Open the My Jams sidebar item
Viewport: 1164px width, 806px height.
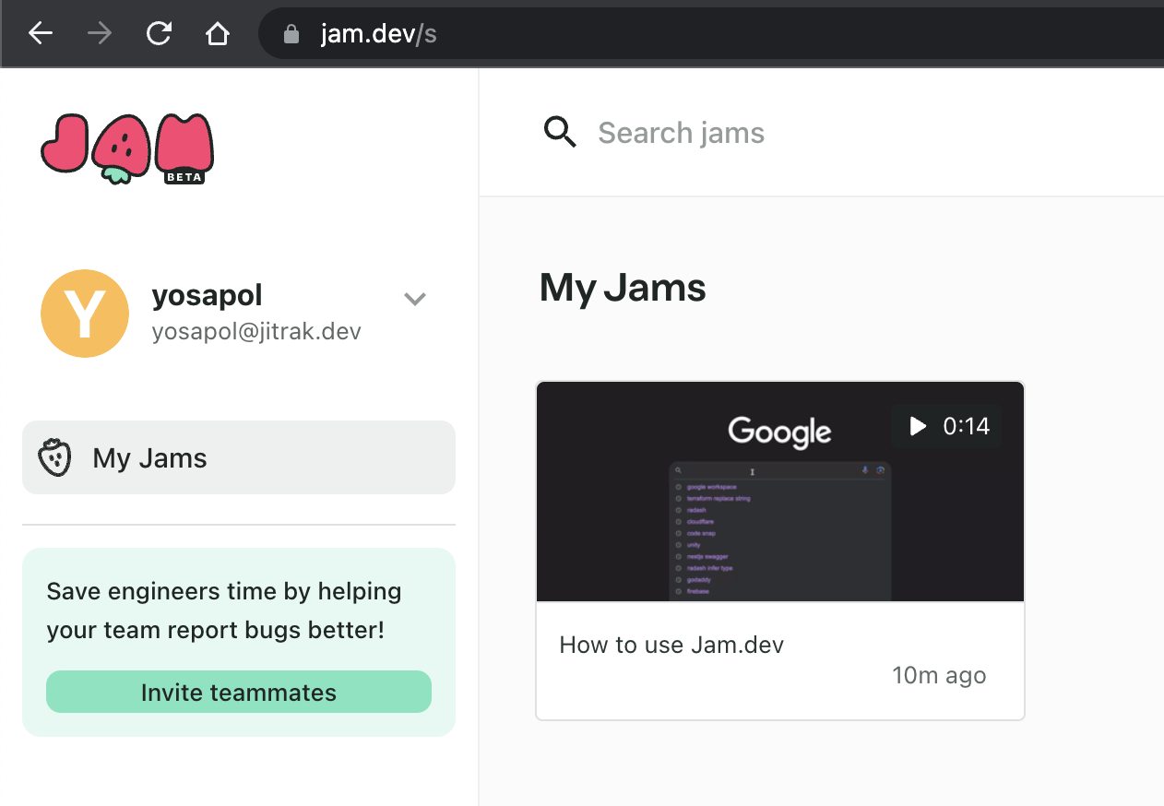pyautogui.click(x=239, y=458)
